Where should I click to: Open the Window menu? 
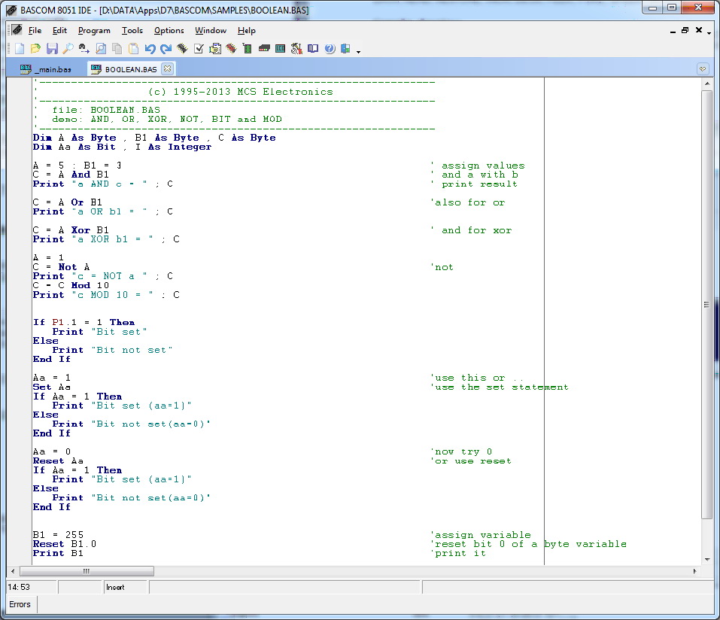coord(211,30)
